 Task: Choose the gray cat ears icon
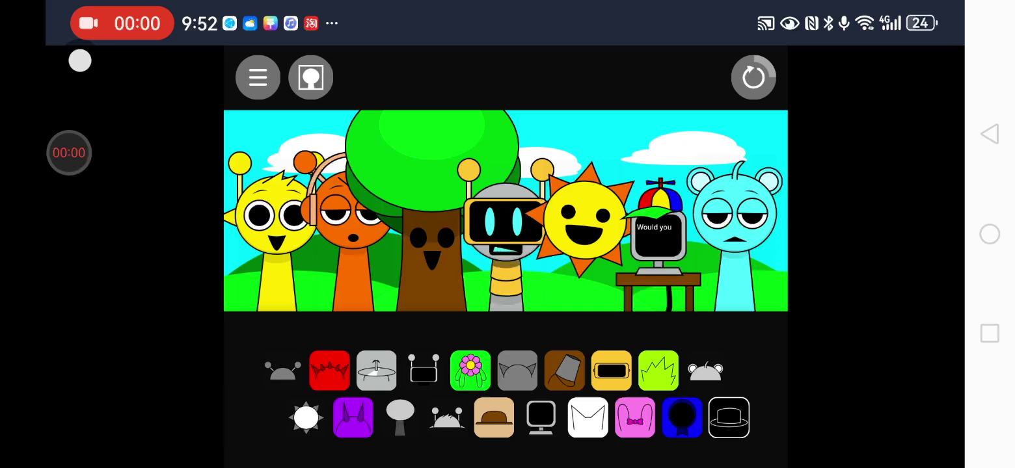[x=517, y=370]
